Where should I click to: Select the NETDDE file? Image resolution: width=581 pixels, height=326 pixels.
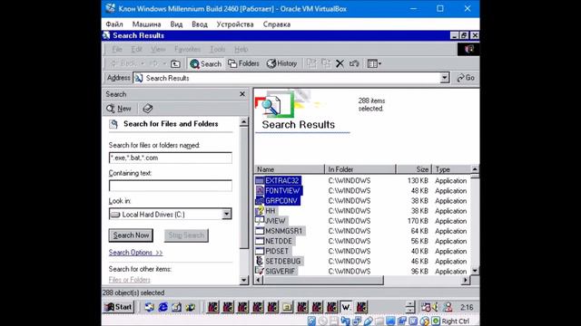point(279,241)
